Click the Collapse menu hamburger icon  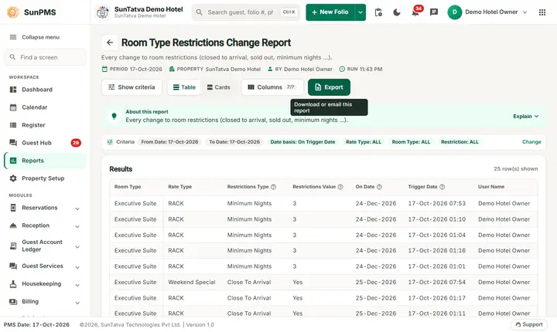coord(13,37)
